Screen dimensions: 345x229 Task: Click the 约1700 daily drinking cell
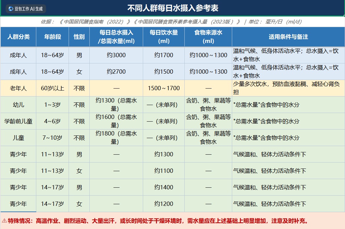pos(164,55)
